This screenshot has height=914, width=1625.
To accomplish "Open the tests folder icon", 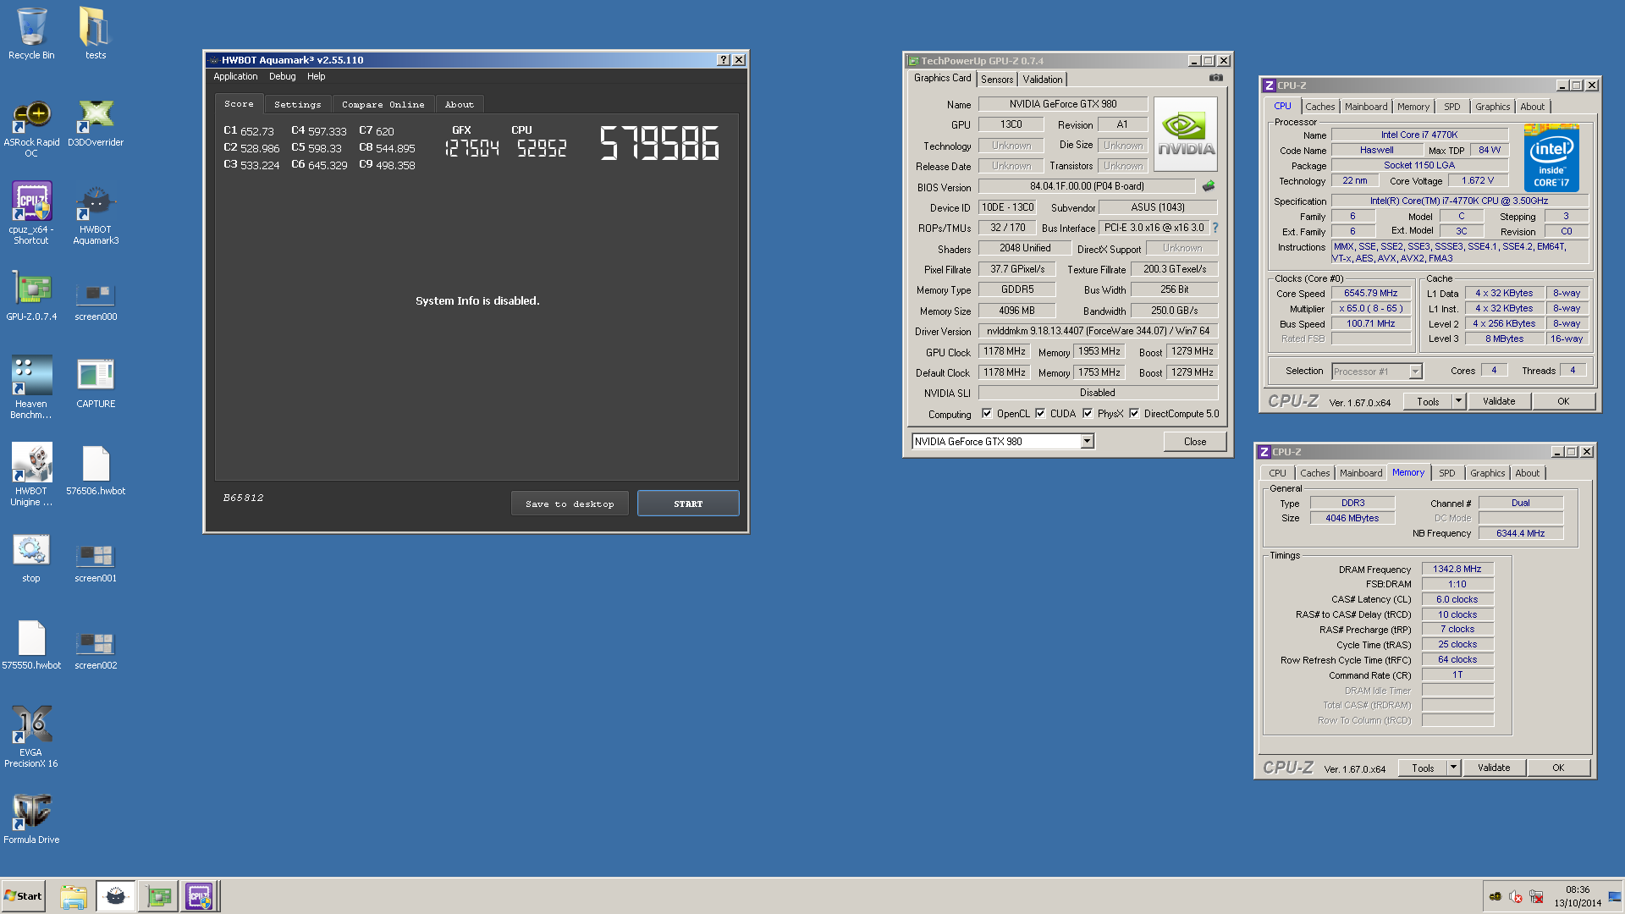I will [x=95, y=34].
